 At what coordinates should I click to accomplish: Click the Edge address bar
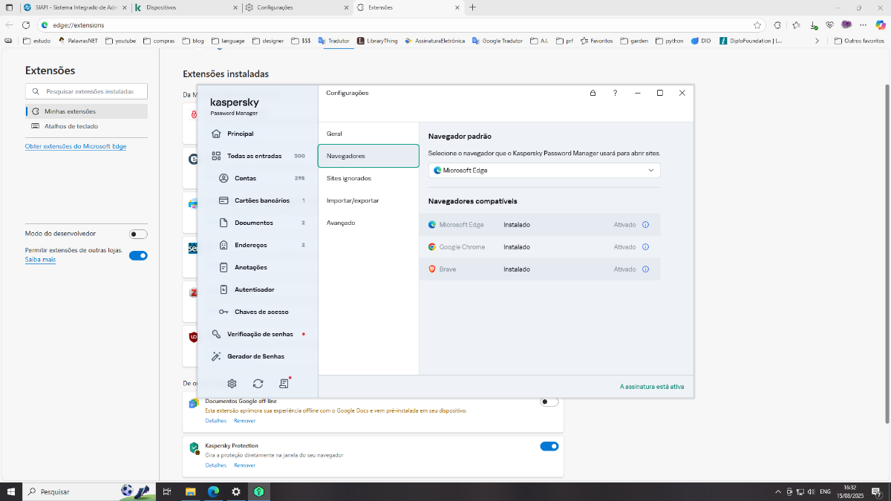(x=400, y=24)
